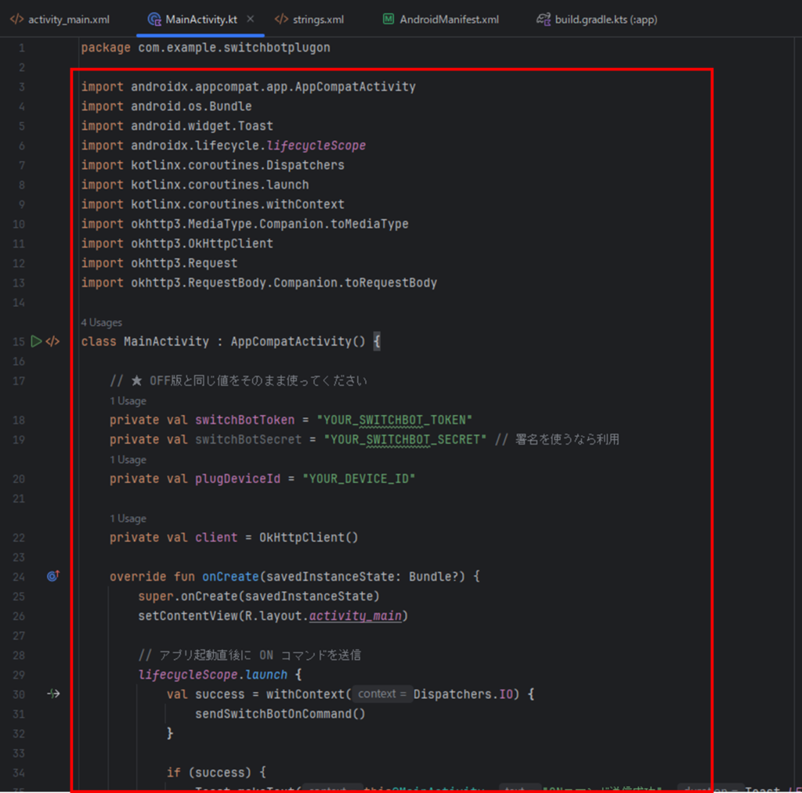The height and width of the screenshot is (793, 802).
Task: Click line number 22 in the gutter
Action: (x=20, y=538)
